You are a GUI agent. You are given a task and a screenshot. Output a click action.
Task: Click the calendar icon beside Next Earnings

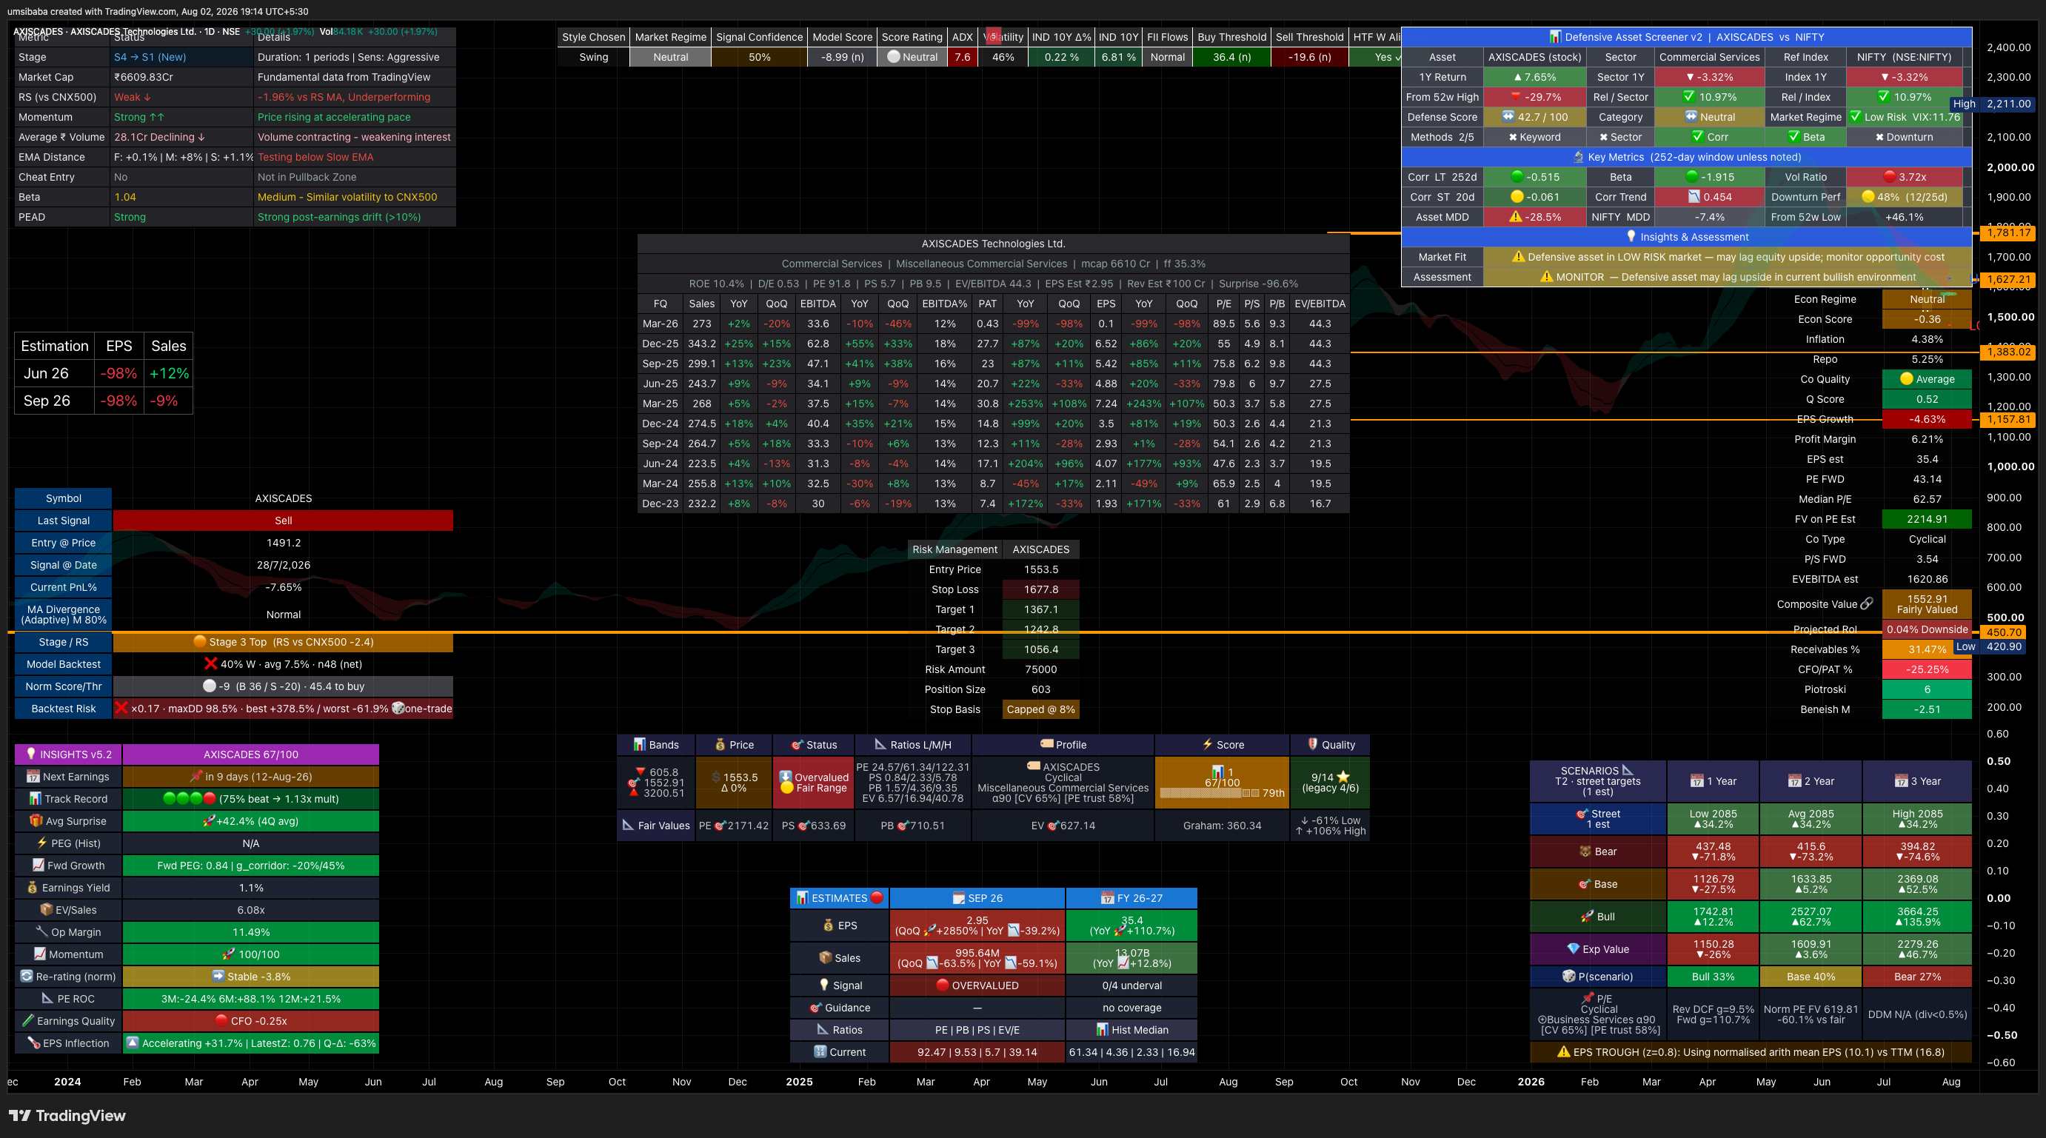tap(33, 777)
